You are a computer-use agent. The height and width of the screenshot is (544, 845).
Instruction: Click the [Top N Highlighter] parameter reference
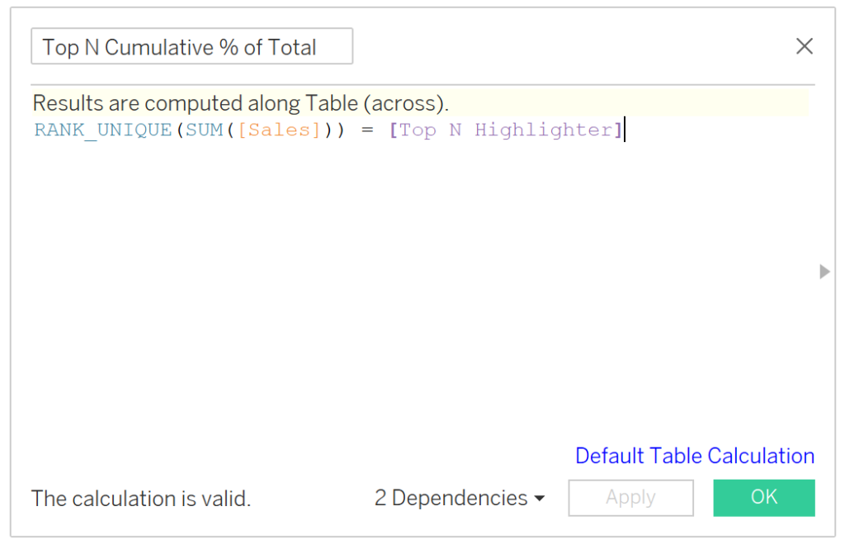[x=505, y=130]
